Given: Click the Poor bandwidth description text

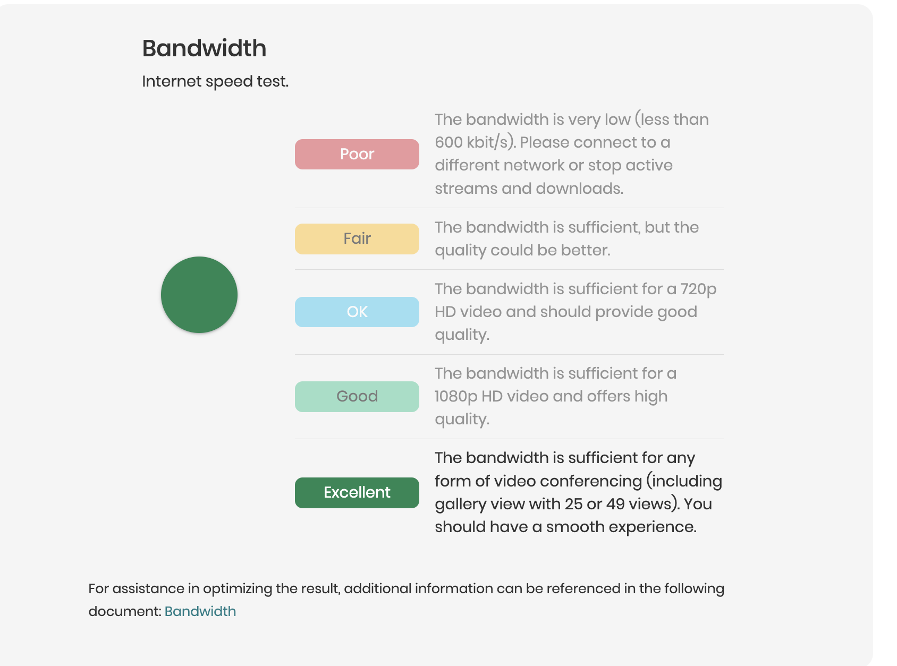Looking at the screenshot, I should [x=572, y=153].
